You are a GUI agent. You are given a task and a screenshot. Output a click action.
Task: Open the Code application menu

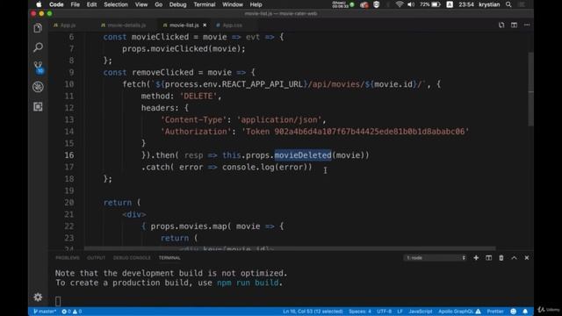pyautogui.click(x=56, y=4)
